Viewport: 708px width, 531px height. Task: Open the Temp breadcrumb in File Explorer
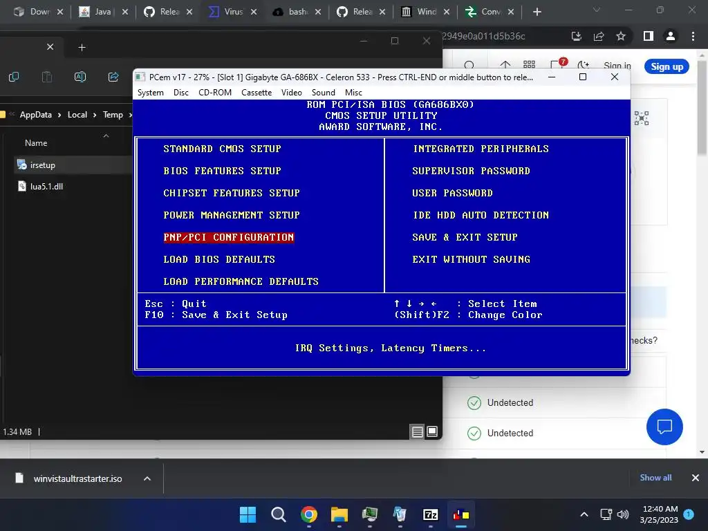click(x=113, y=115)
